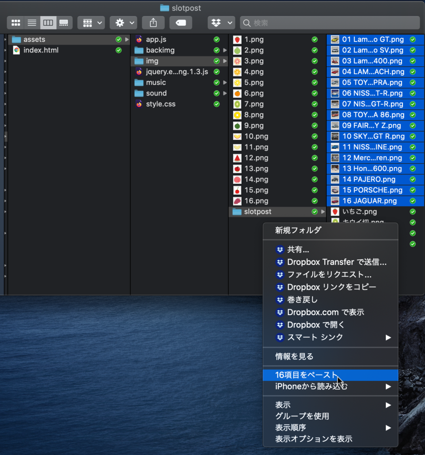Expand the backimg folder arrow
This screenshot has width=425, height=455.
[225, 50]
